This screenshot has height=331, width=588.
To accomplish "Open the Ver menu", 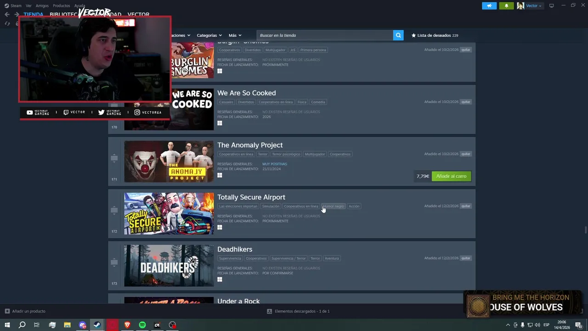I will [28, 6].
